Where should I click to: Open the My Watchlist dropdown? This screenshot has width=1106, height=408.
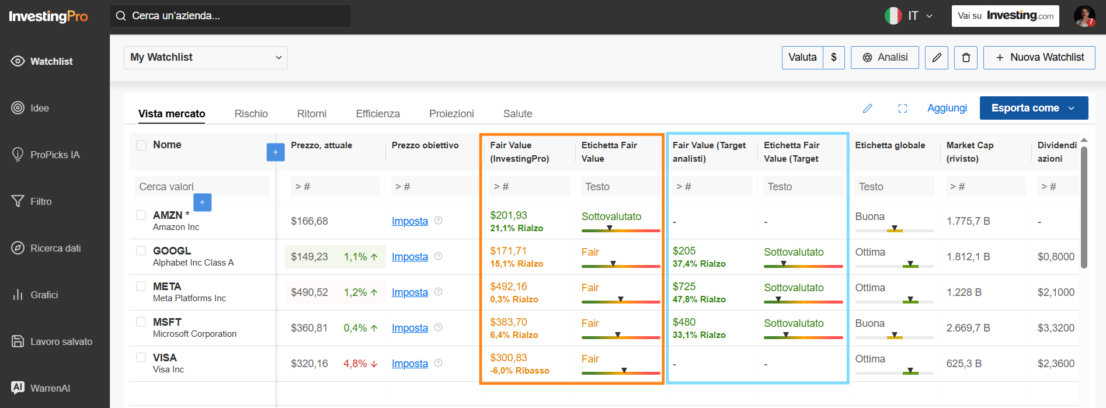(x=206, y=58)
